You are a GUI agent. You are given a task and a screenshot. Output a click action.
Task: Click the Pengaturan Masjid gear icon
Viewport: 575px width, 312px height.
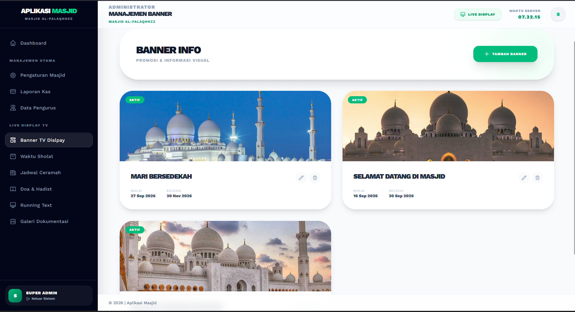click(x=13, y=75)
